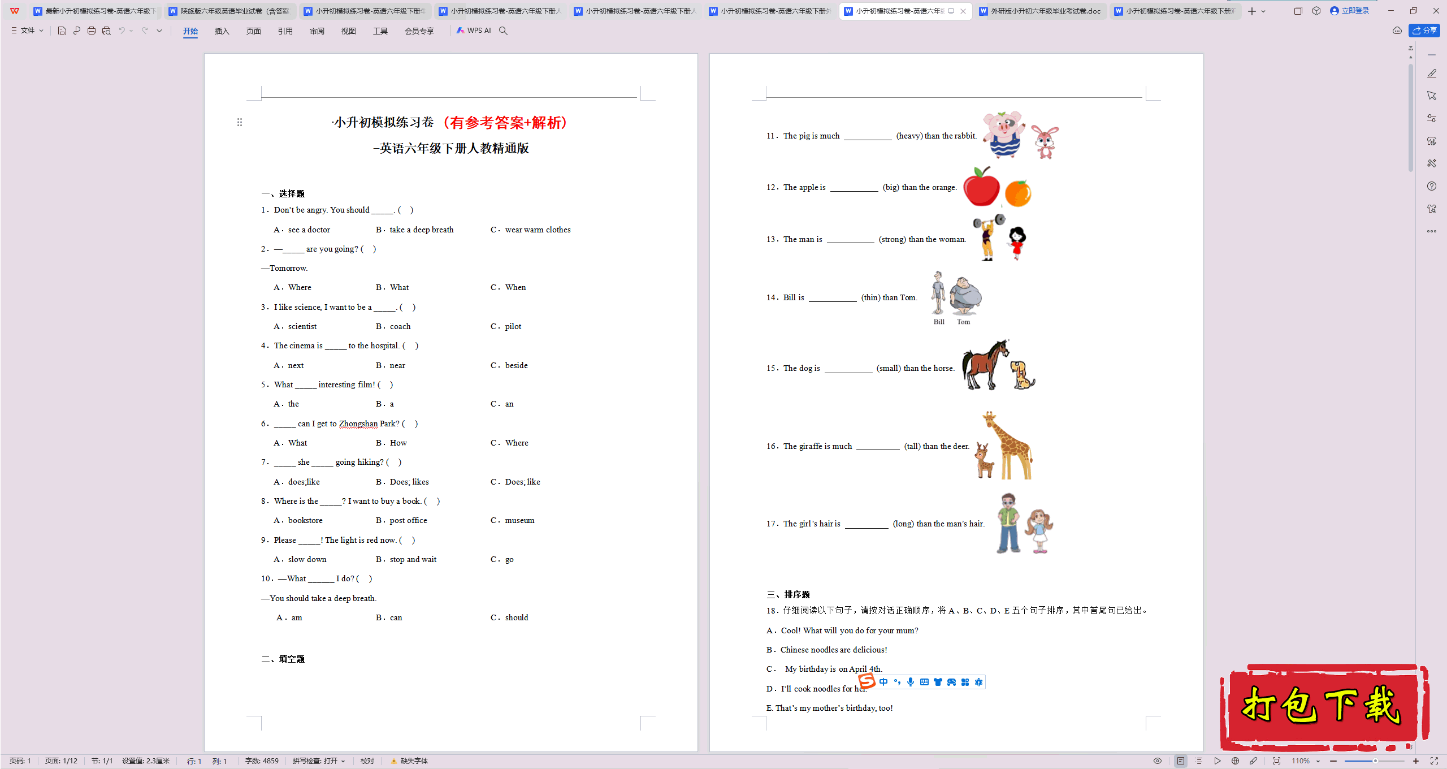Click the 立即登录 login button
The width and height of the screenshot is (1447, 769).
tap(1350, 11)
